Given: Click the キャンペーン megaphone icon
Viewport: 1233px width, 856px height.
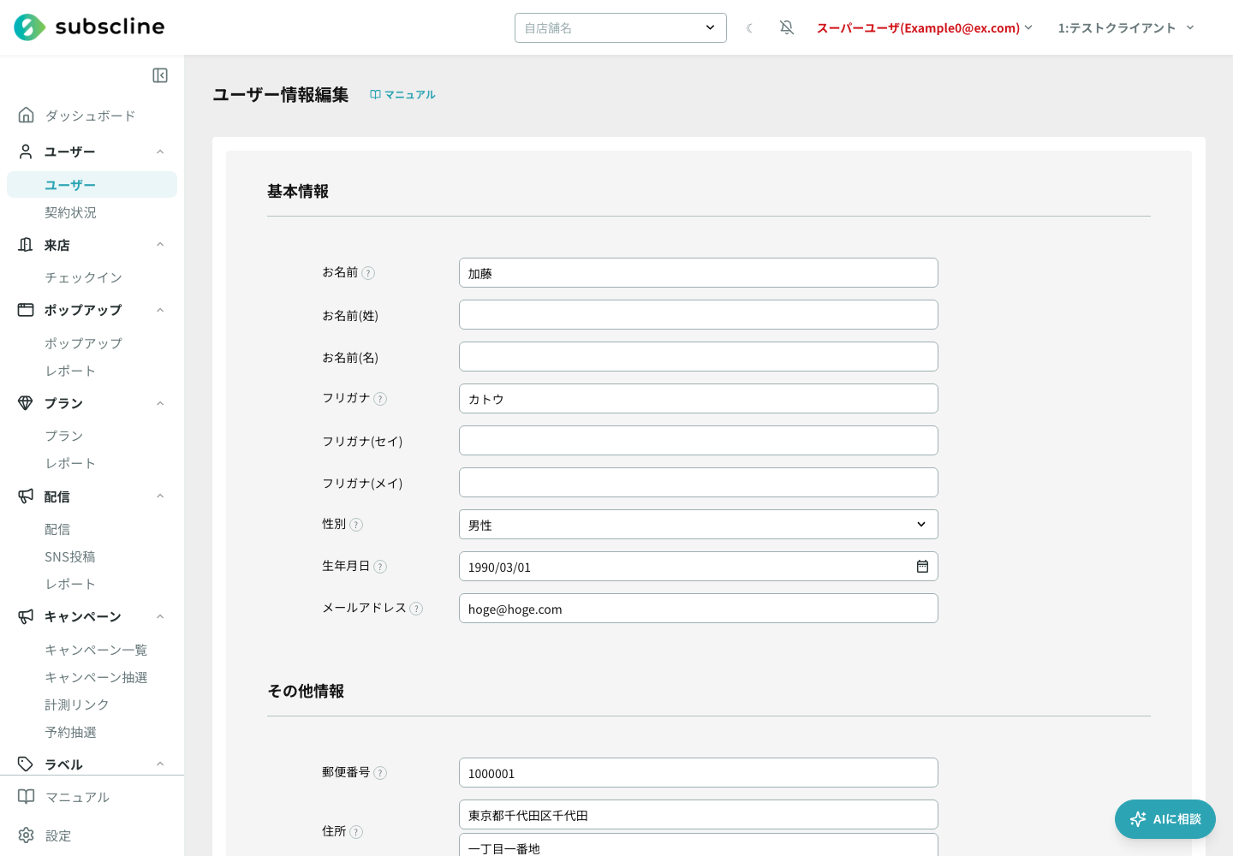Looking at the screenshot, I should coord(26,616).
